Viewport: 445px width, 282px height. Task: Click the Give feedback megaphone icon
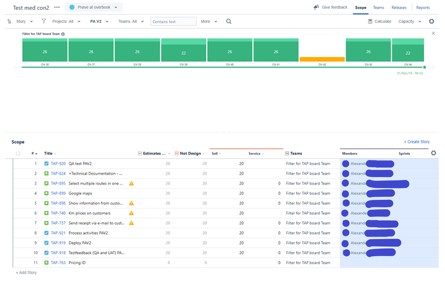click(x=316, y=8)
